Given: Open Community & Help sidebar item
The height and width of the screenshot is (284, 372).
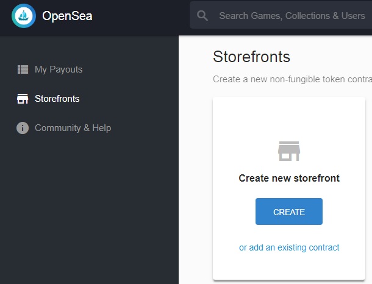Looking at the screenshot, I should coord(73,128).
